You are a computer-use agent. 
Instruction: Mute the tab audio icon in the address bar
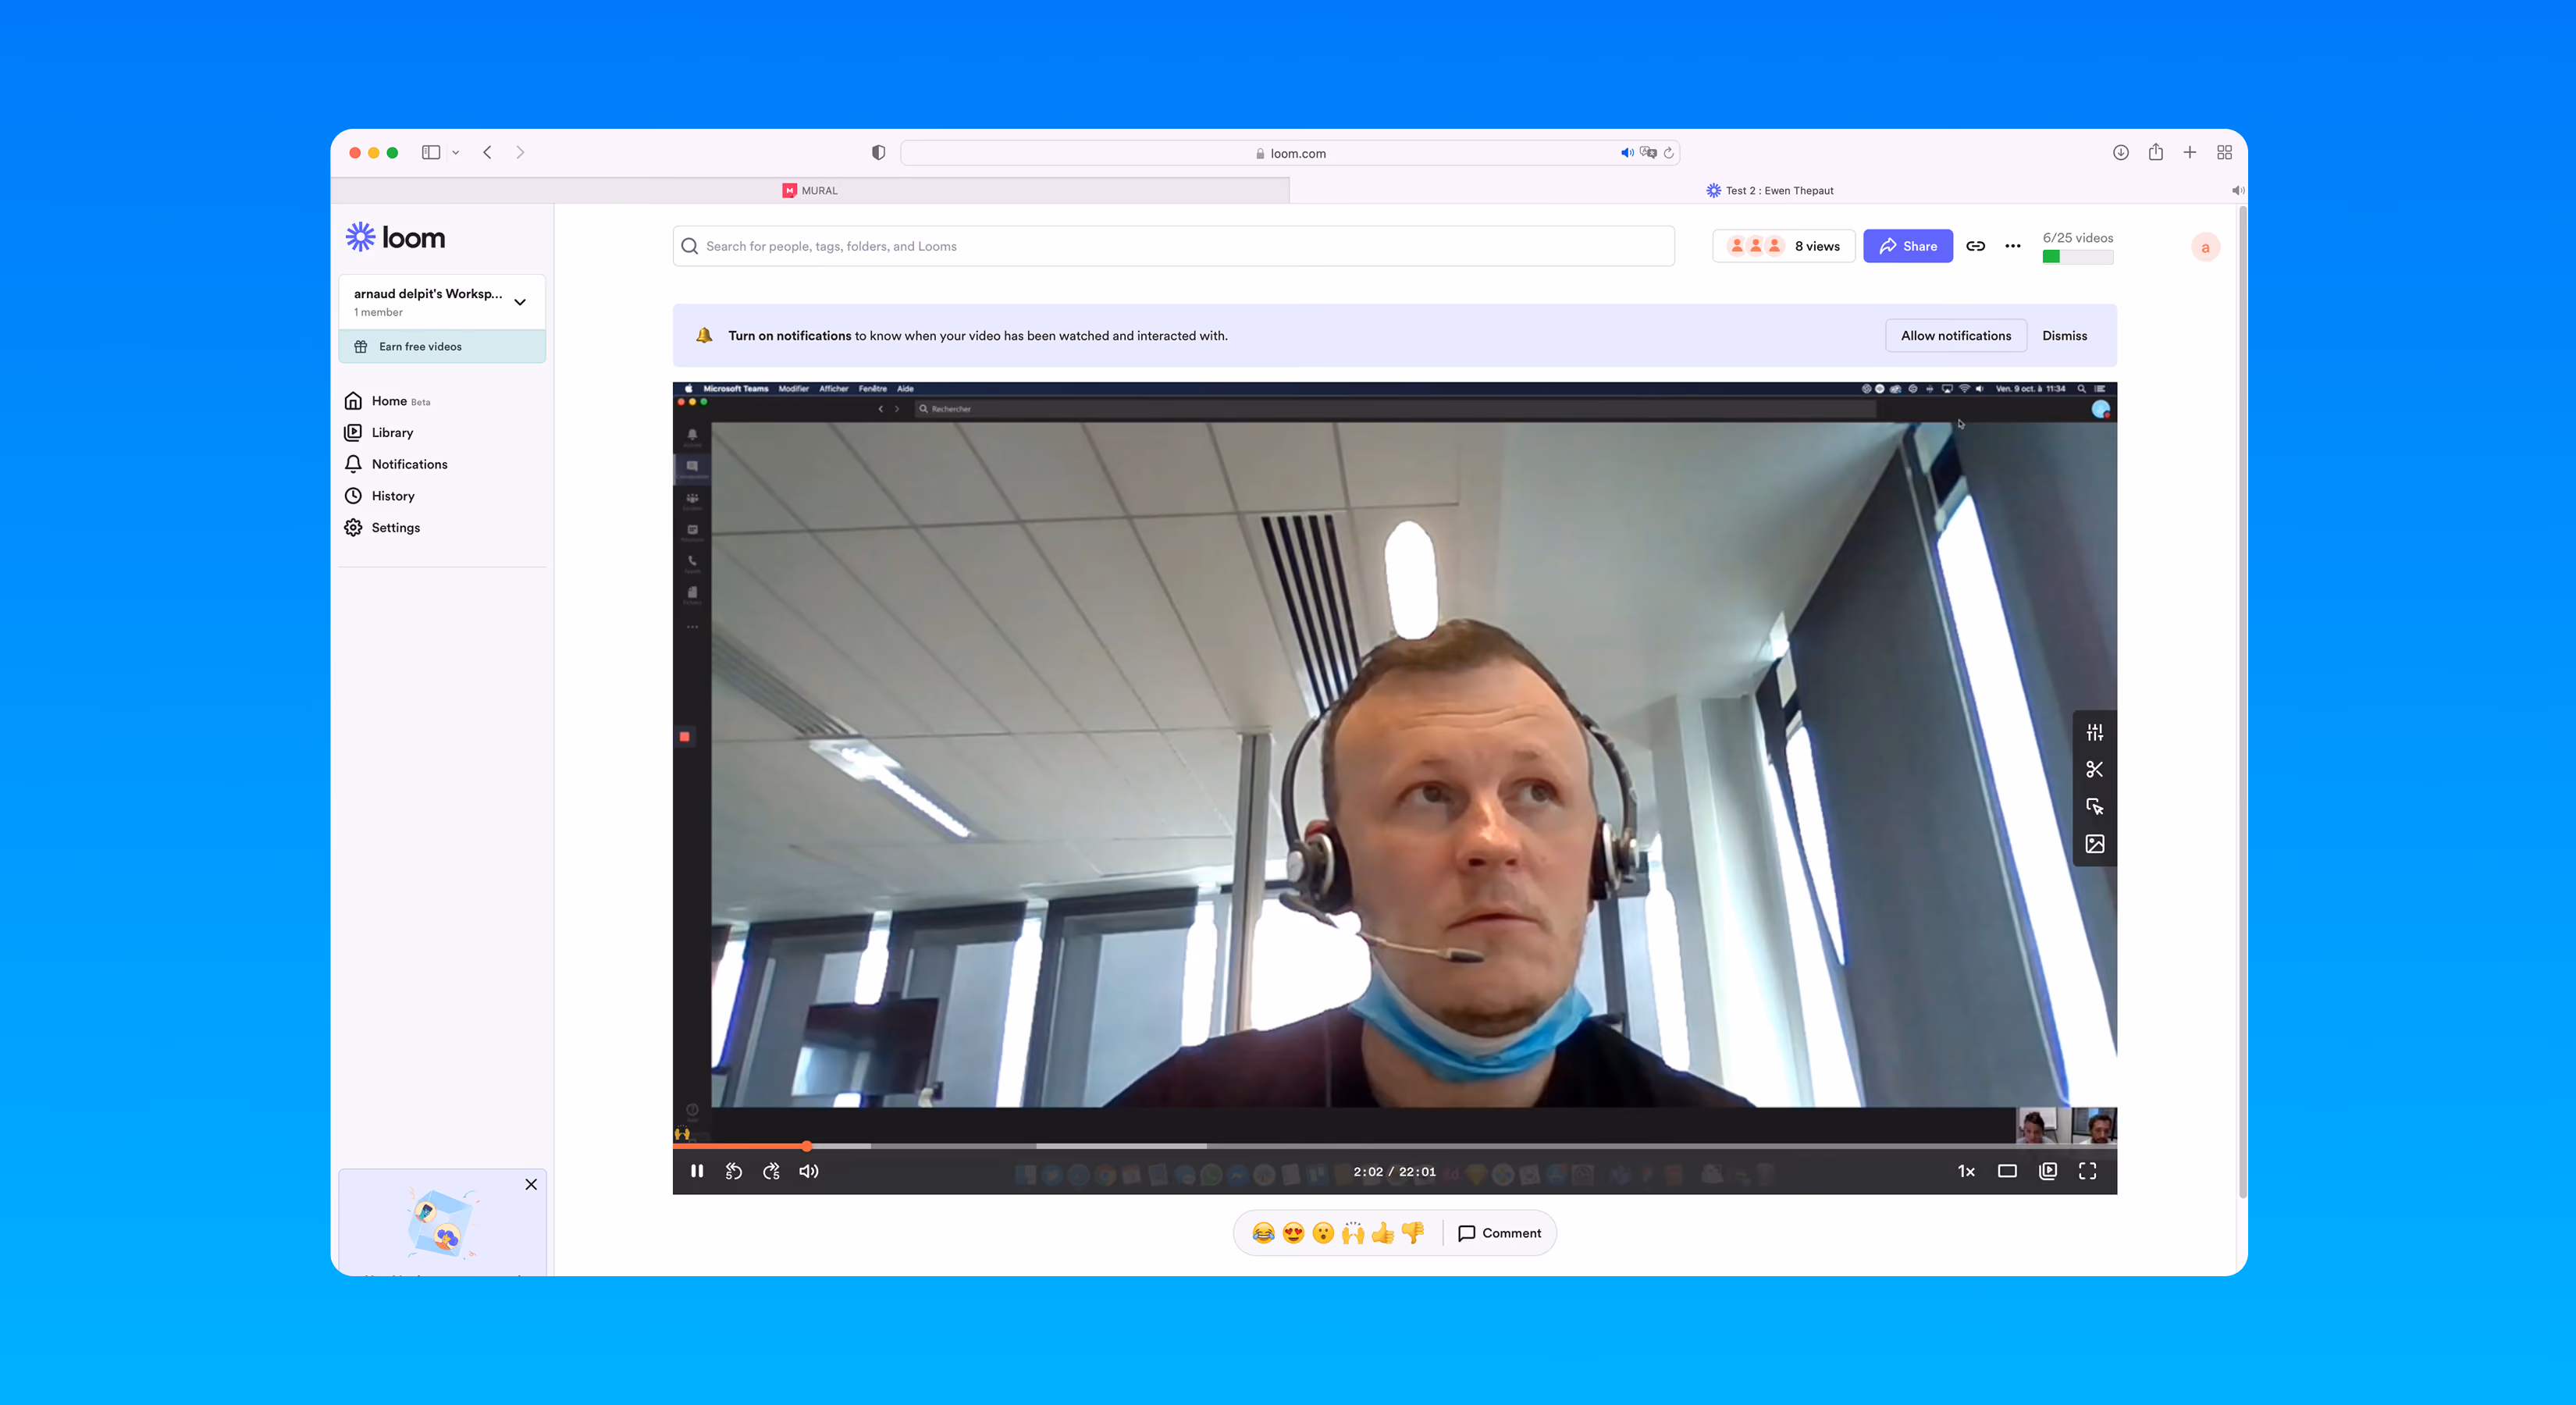[x=1627, y=153]
